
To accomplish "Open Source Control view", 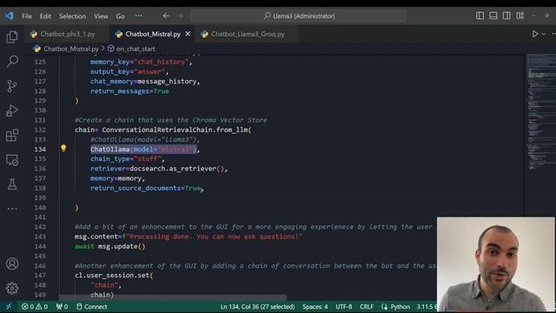I will click(x=12, y=86).
